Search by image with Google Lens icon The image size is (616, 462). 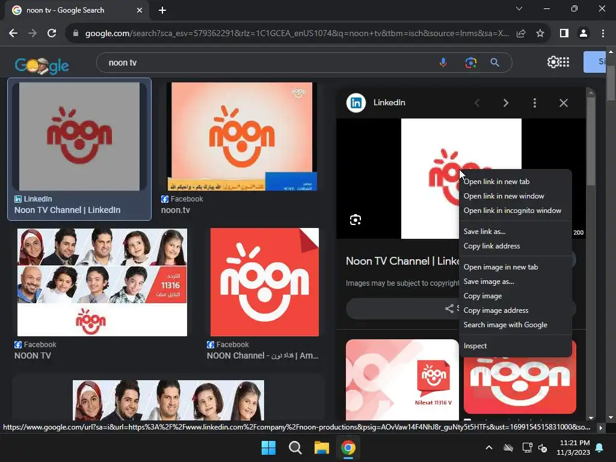(x=470, y=63)
